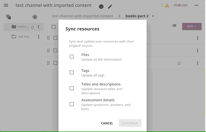The width and height of the screenshot is (206, 132).
Task: Click the PUBLISH button
Action: (x=181, y=5)
